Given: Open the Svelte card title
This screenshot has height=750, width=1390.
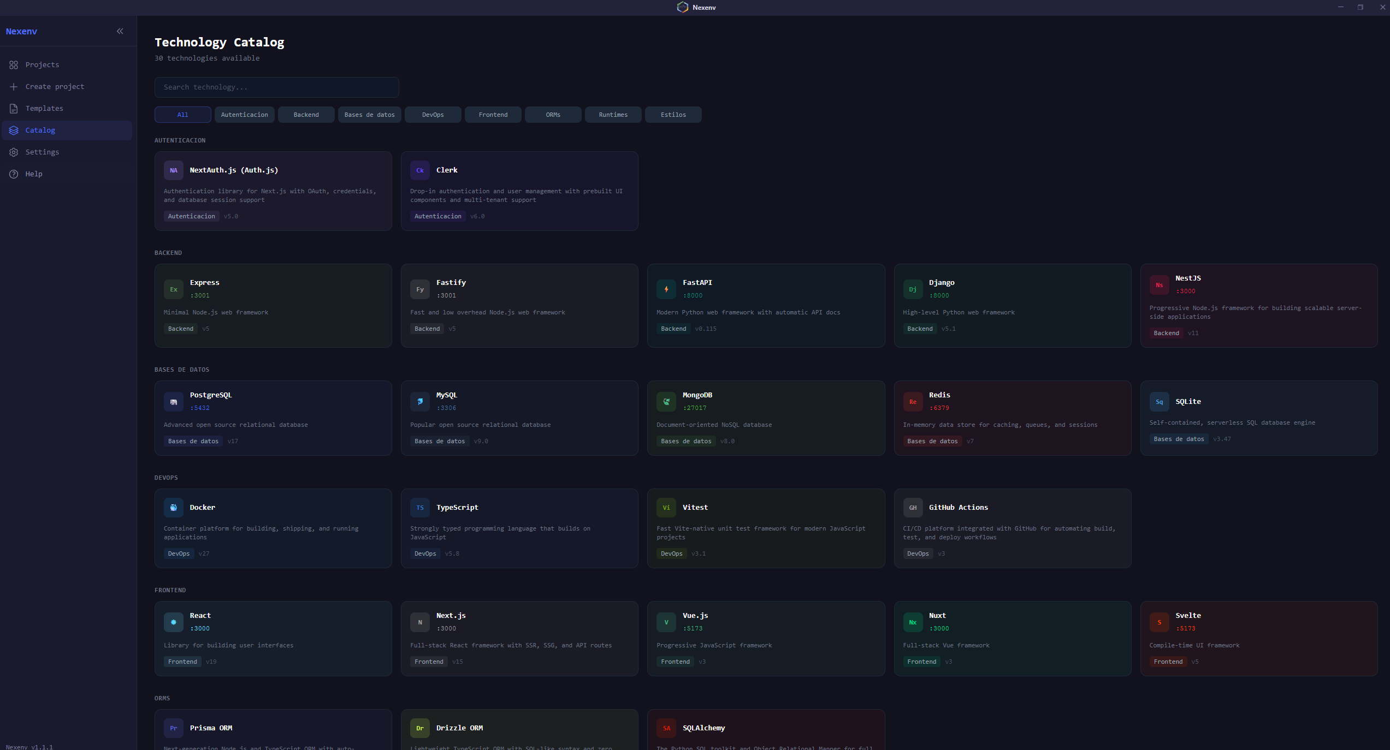Looking at the screenshot, I should point(1188,616).
